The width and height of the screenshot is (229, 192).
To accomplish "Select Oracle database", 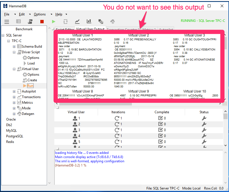I will point(11,119).
